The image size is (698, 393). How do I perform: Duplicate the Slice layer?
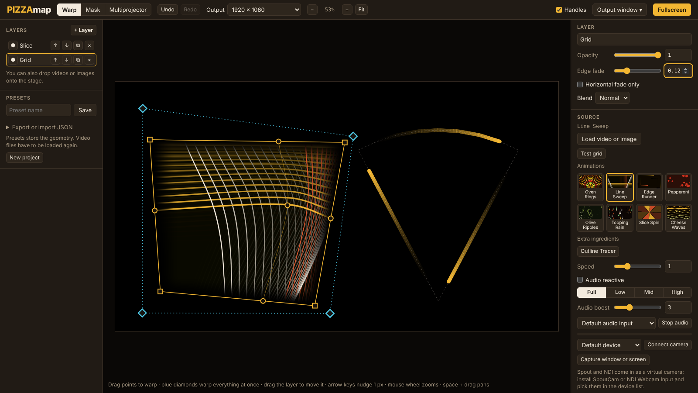(x=78, y=45)
